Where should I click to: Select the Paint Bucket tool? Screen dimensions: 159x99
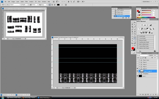coord(135,34)
